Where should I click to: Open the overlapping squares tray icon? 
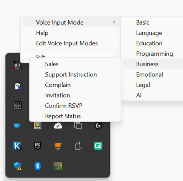click(x=78, y=126)
